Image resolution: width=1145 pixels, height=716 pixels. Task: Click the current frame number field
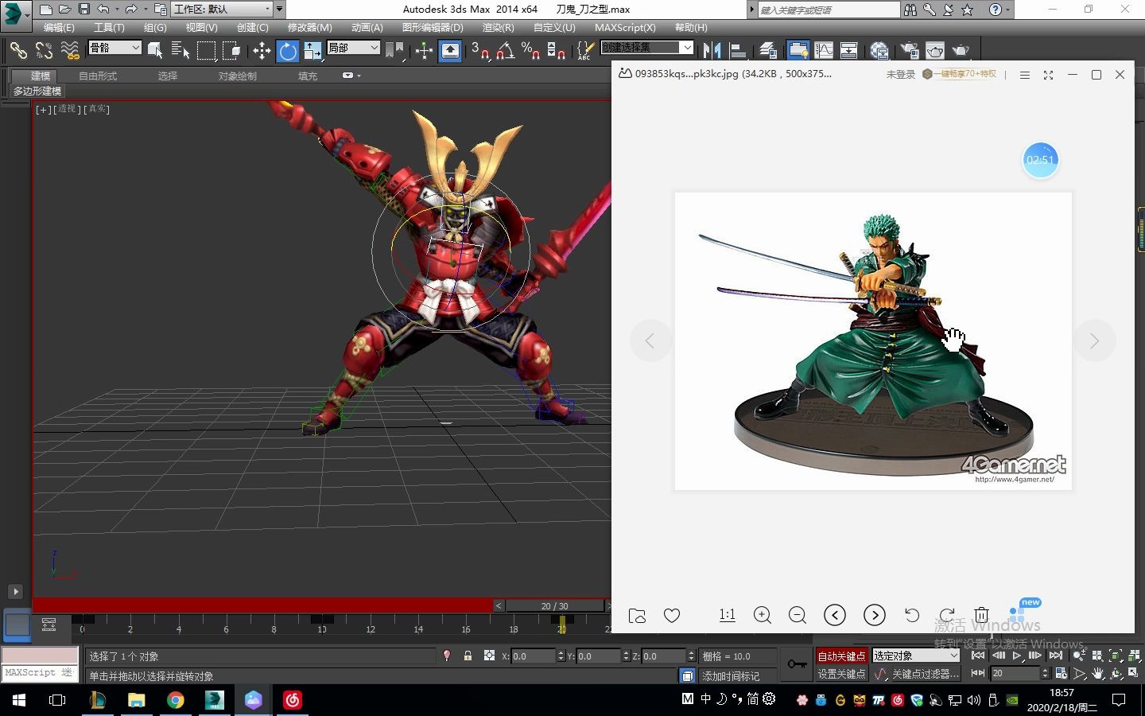click(x=1015, y=673)
